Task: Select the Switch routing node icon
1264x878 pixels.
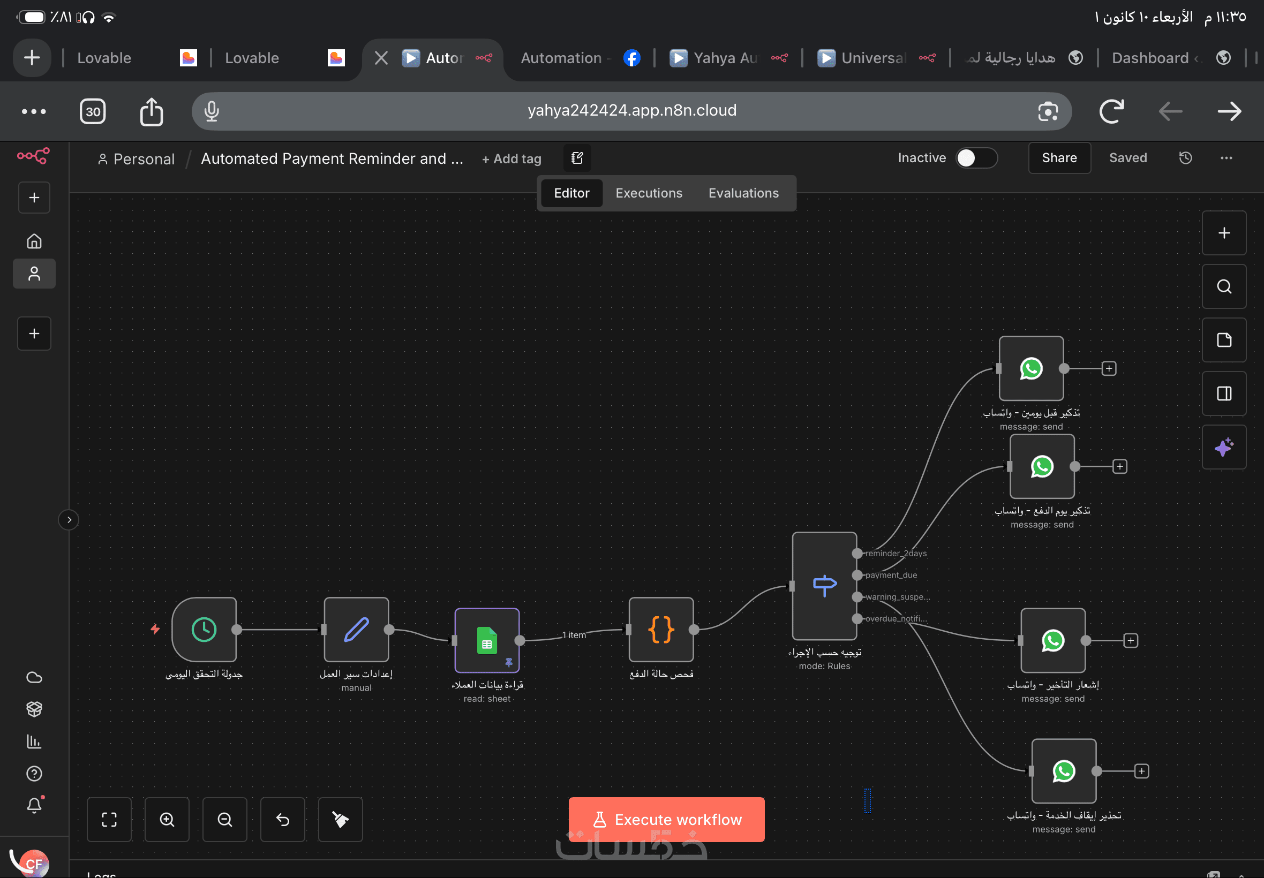Action: tap(824, 585)
